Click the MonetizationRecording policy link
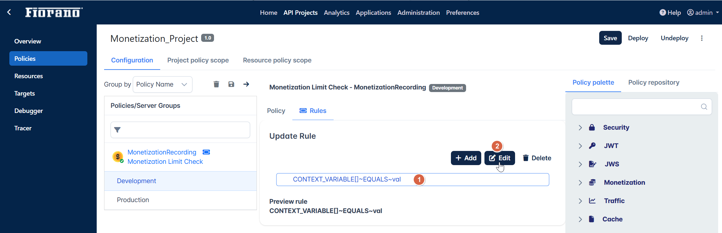 (162, 152)
